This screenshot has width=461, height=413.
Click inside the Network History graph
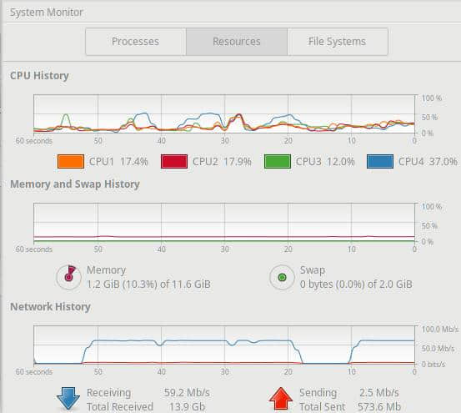[x=224, y=345]
